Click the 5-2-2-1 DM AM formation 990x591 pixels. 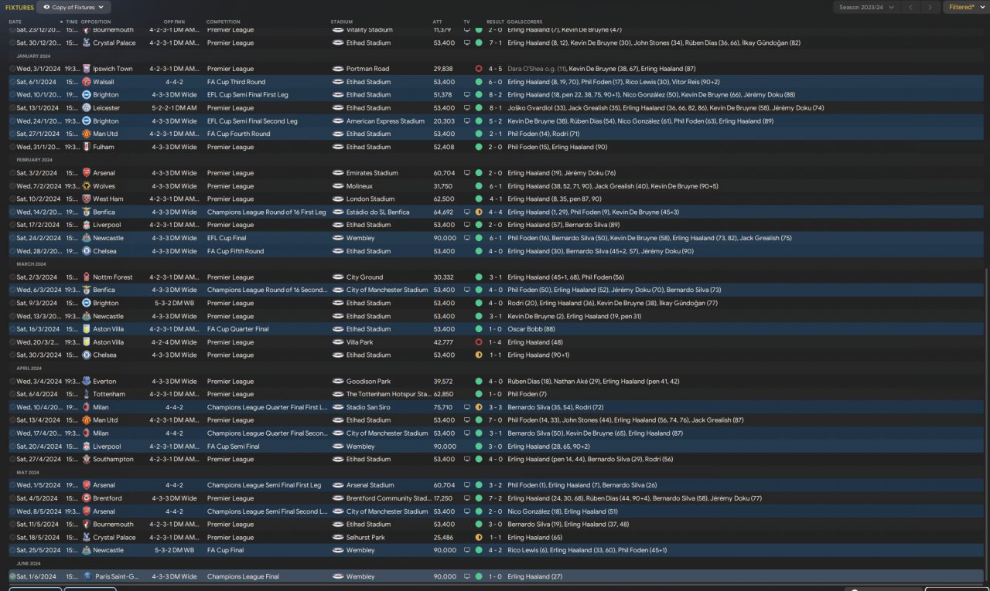pyautogui.click(x=174, y=108)
